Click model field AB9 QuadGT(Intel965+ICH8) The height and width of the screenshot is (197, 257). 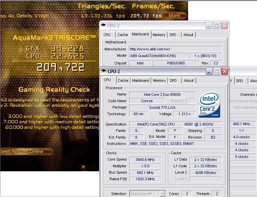[x=159, y=56]
